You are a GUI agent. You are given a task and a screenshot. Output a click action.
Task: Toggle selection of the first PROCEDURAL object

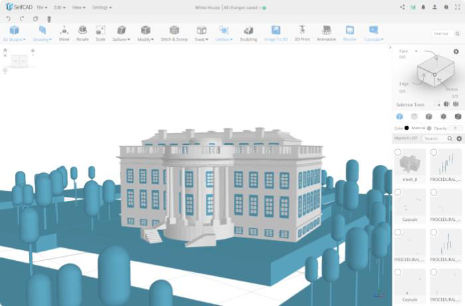[434, 152]
